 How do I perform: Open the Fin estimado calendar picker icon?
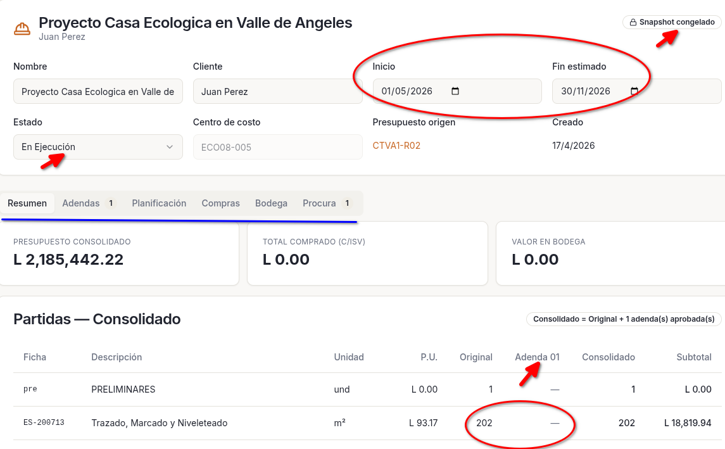point(634,91)
